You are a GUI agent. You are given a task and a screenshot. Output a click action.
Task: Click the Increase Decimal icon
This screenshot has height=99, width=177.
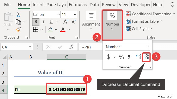(139, 57)
